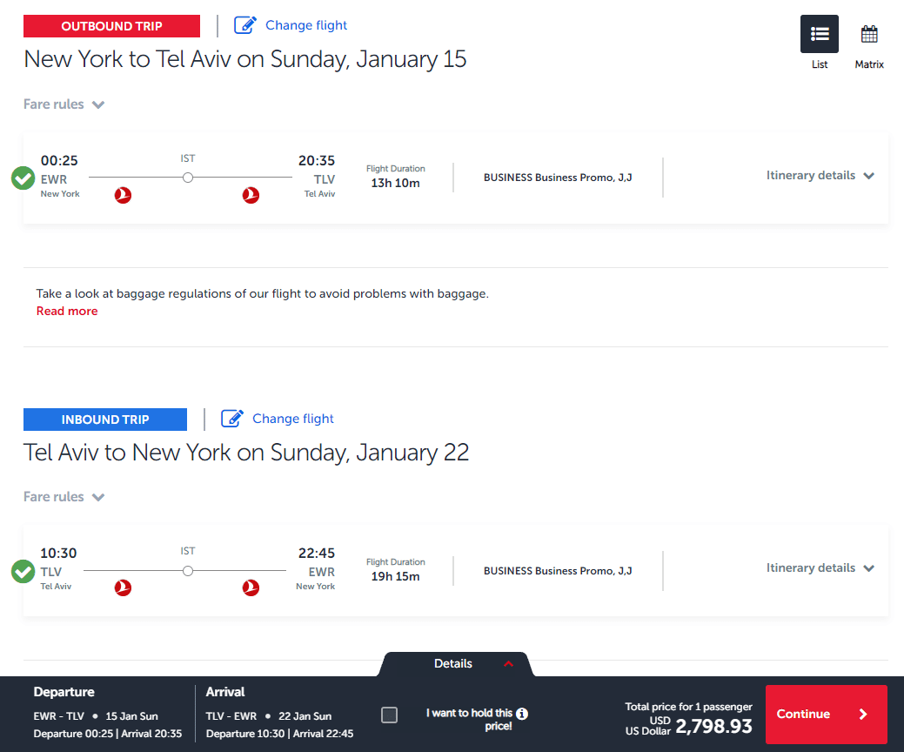Click the green checkmark on the outbound flight
This screenshot has height=752, width=904.
click(x=23, y=178)
